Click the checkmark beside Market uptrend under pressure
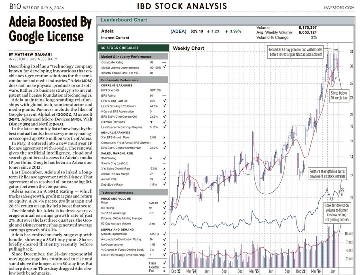 coord(165,67)
